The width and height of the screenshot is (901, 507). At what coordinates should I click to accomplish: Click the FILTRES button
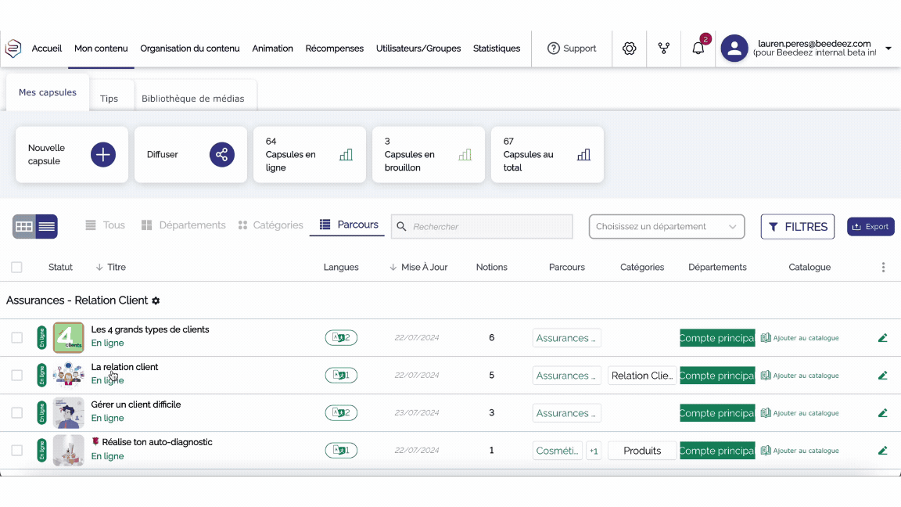tap(797, 227)
